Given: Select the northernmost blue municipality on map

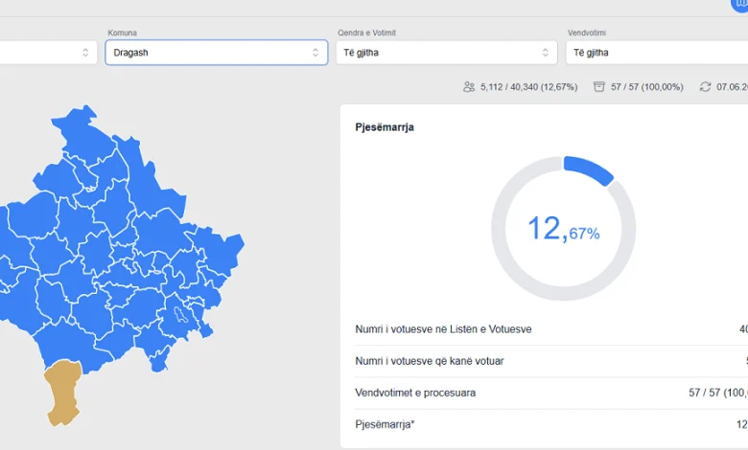Looking at the screenshot, I should pos(83,133).
